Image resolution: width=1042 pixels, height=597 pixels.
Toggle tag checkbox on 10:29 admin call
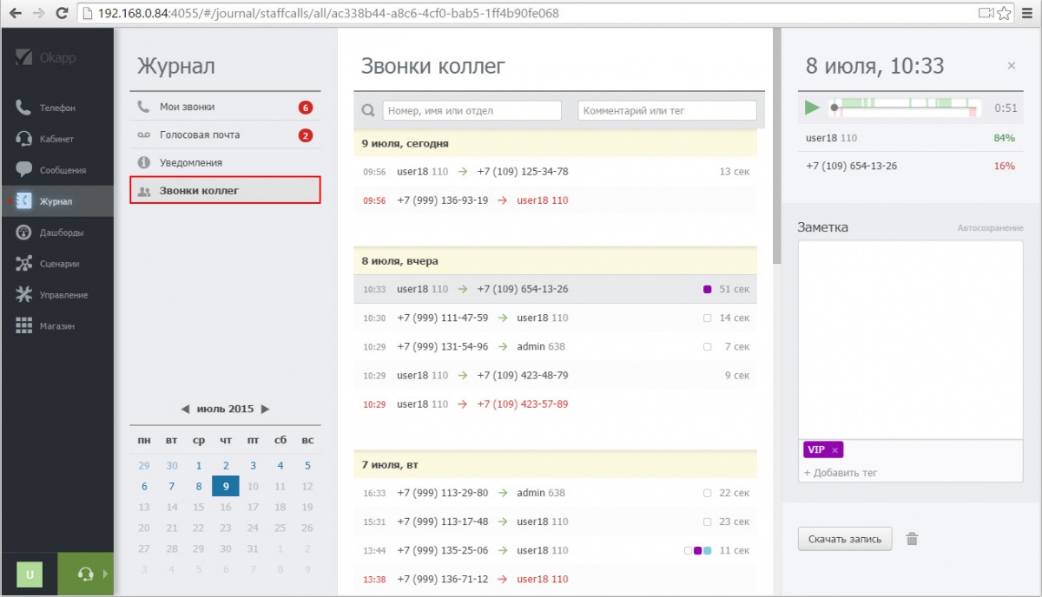tap(707, 347)
